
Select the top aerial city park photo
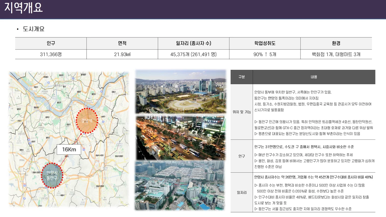(180, 92)
